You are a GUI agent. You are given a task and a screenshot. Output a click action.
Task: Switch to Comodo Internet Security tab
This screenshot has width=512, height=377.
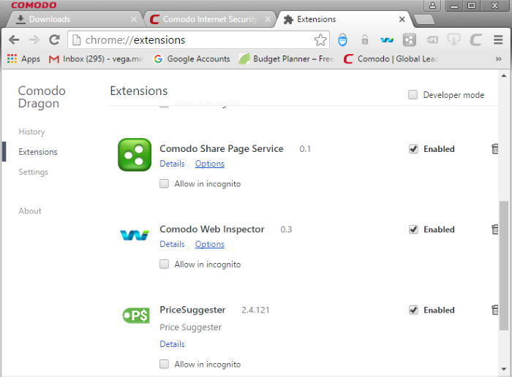click(x=209, y=19)
